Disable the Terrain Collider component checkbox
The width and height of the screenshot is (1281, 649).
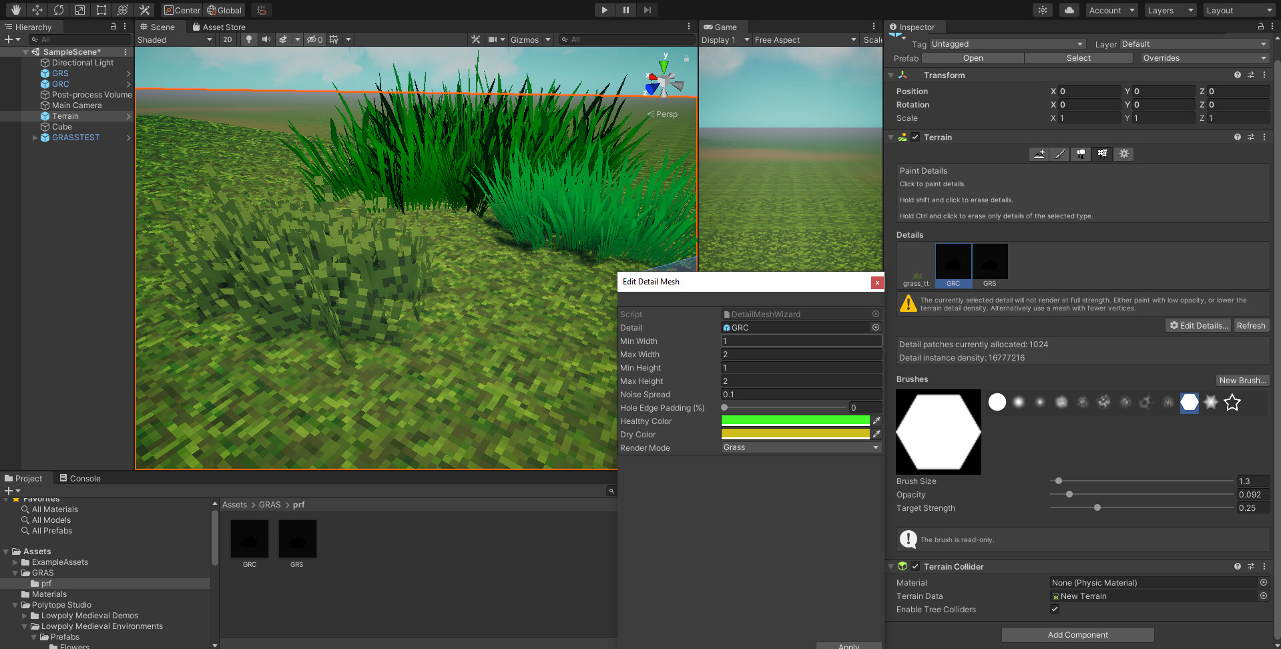click(915, 566)
